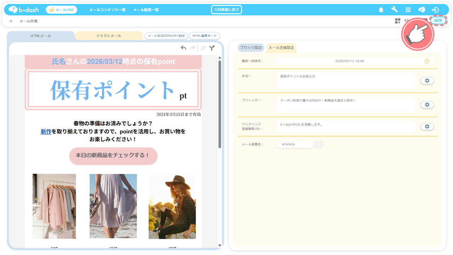Open the preheader gear settings
Screen dimensions: 453x255
427,105
